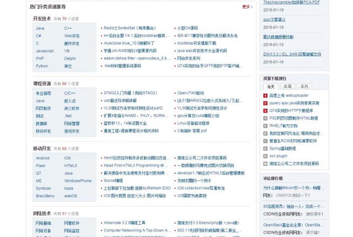Viewport: 353px width, 237px height.
Task: Open the VB category link
Action: [67, 51]
